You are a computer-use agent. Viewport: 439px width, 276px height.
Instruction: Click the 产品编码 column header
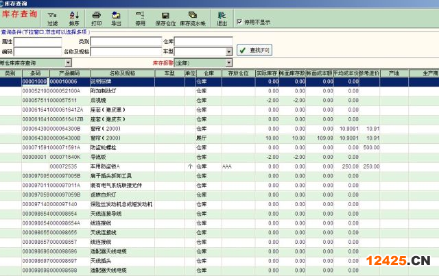click(x=69, y=72)
